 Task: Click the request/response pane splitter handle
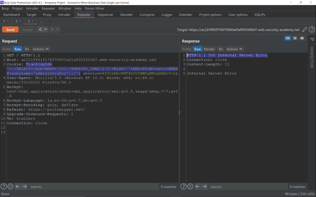point(179,112)
